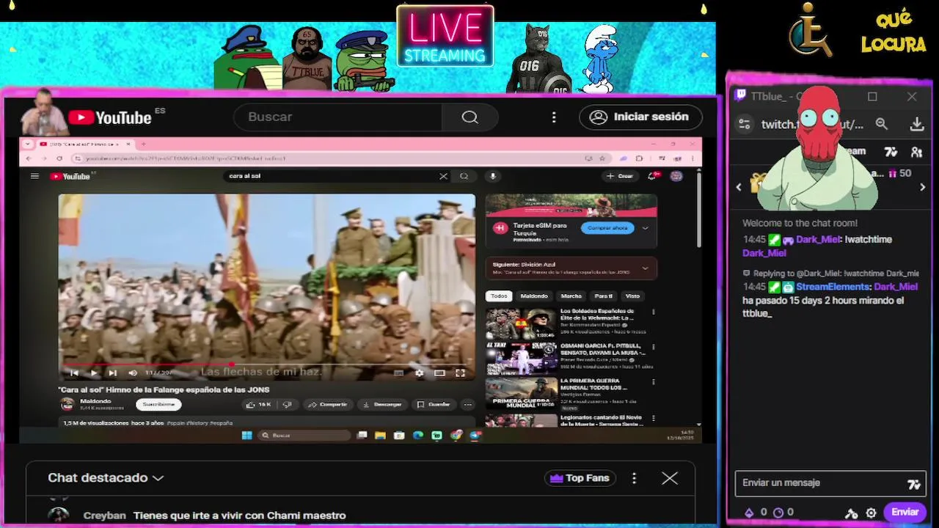Open a new browser tab with the plus

143,144
